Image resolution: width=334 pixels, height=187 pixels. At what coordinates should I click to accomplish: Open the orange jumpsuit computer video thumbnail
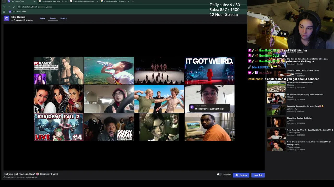tap(210, 127)
